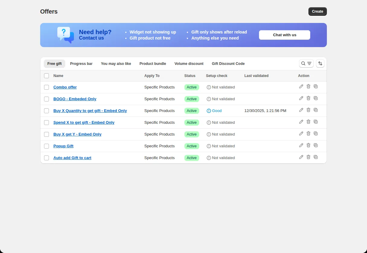Open the You may also like tab
Screen dimensions: 367x253
pyautogui.click(x=116, y=64)
